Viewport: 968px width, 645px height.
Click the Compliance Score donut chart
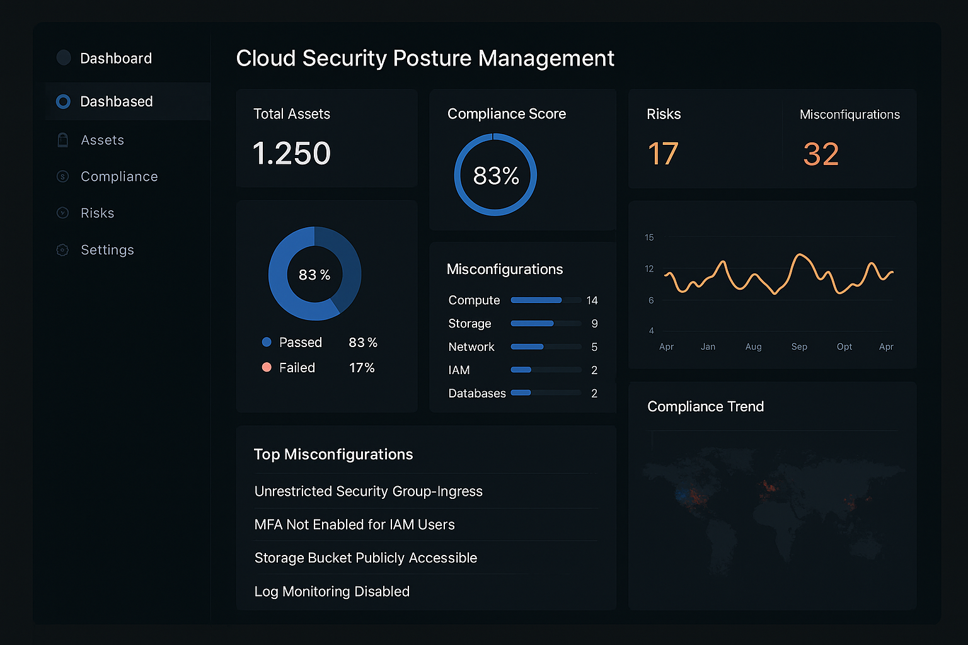point(495,175)
